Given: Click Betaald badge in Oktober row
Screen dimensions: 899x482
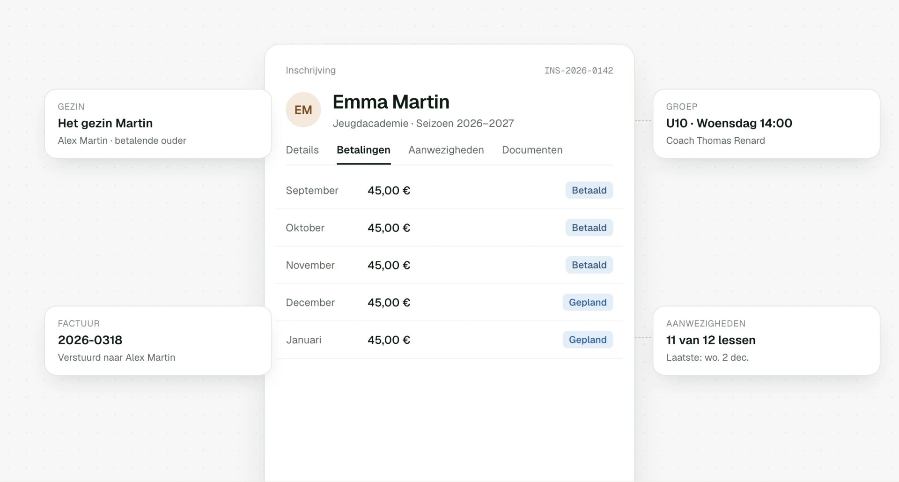Looking at the screenshot, I should coord(589,228).
